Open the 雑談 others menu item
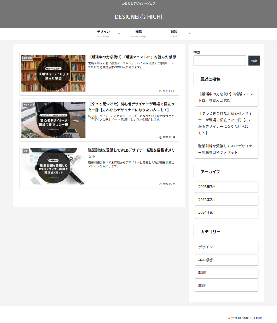 point(174,34)
